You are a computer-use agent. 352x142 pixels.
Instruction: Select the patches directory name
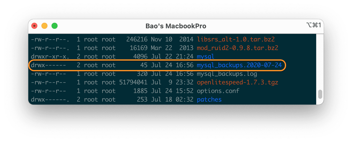click(209, 100)
